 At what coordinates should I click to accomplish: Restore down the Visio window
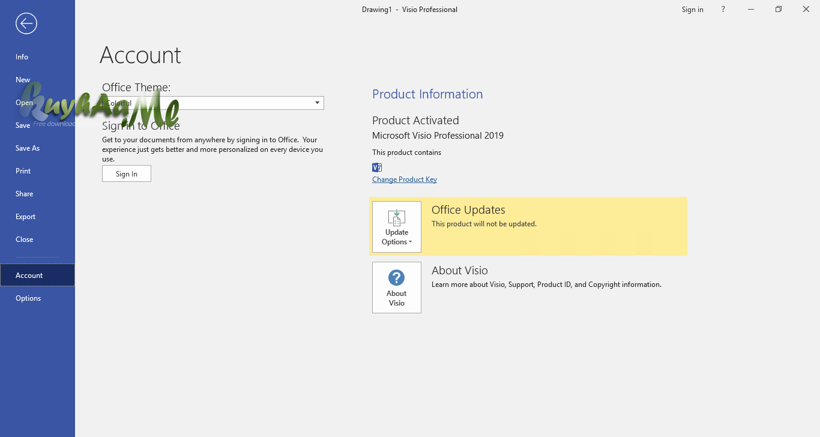[x=779, y=10]
